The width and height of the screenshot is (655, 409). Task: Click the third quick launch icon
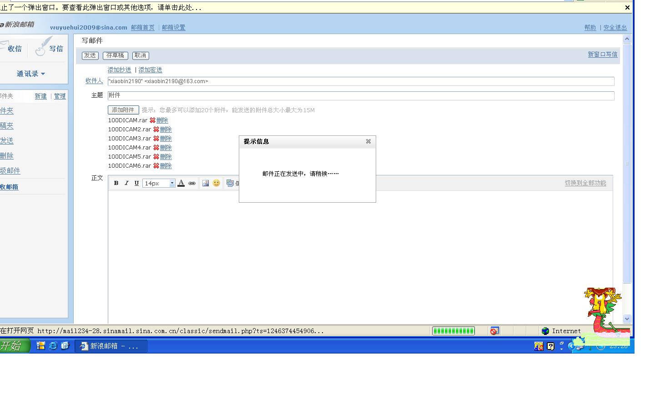[x=65, y=346]
